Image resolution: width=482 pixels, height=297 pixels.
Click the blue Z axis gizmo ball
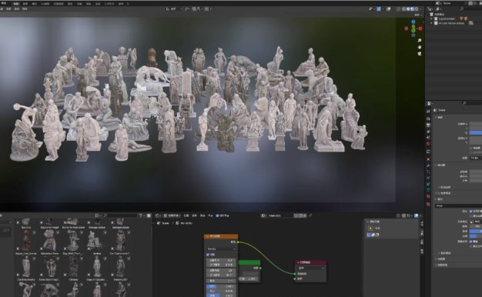(413, 22)
